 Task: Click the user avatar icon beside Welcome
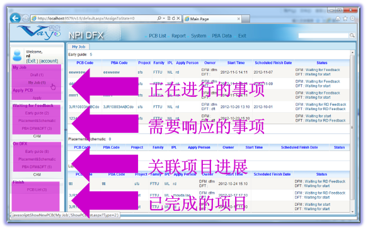pos(18,55)
